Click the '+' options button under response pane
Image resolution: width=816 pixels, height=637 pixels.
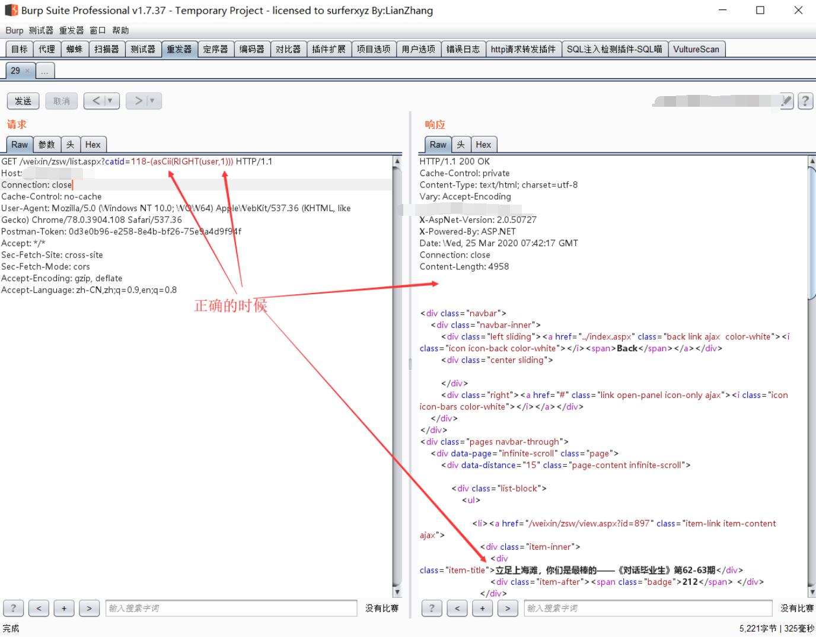(x=482, y=608)
